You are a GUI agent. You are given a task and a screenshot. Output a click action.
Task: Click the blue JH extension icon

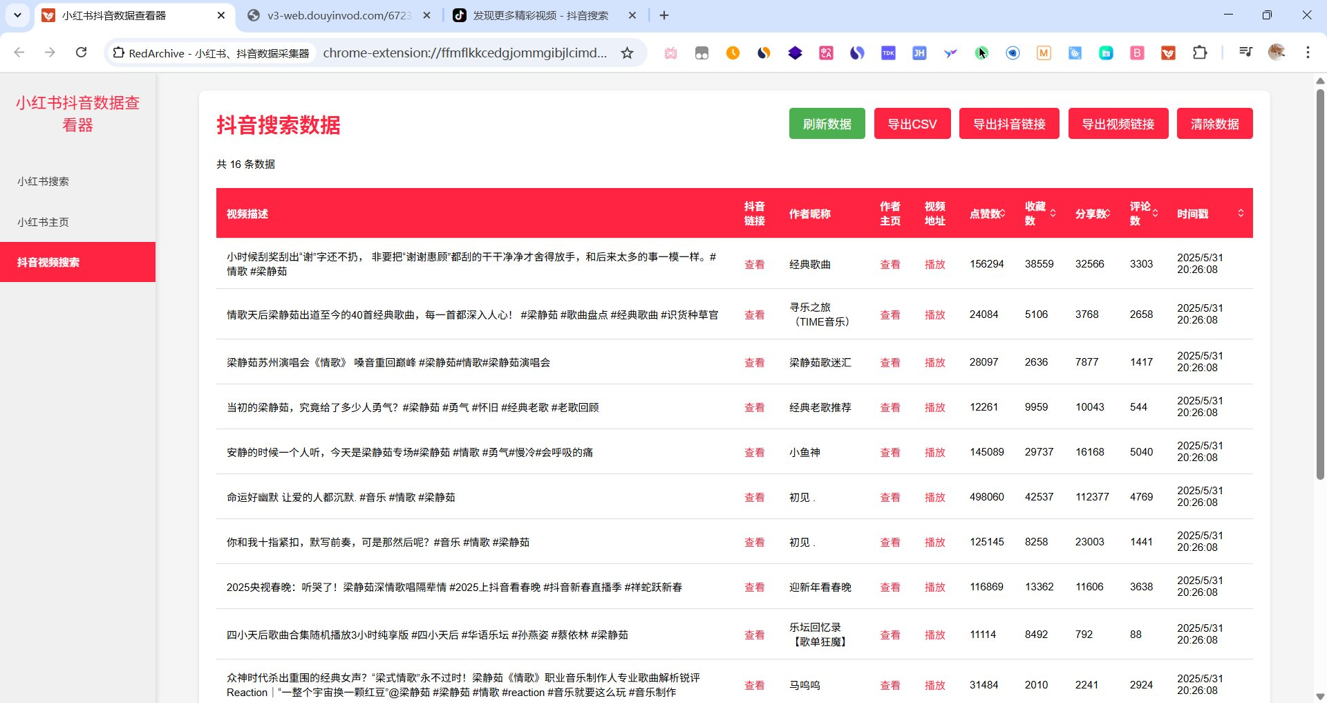[x=919, y=53]
